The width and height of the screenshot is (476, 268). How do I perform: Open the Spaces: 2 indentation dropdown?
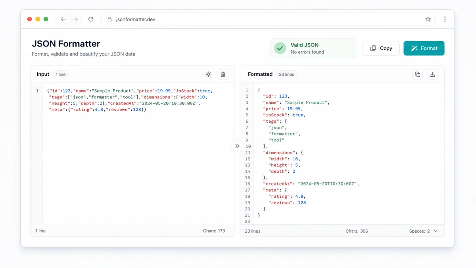tap(423, 231)
